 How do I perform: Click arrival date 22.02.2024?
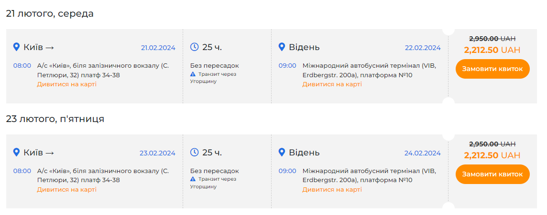(x=423, y=48)
